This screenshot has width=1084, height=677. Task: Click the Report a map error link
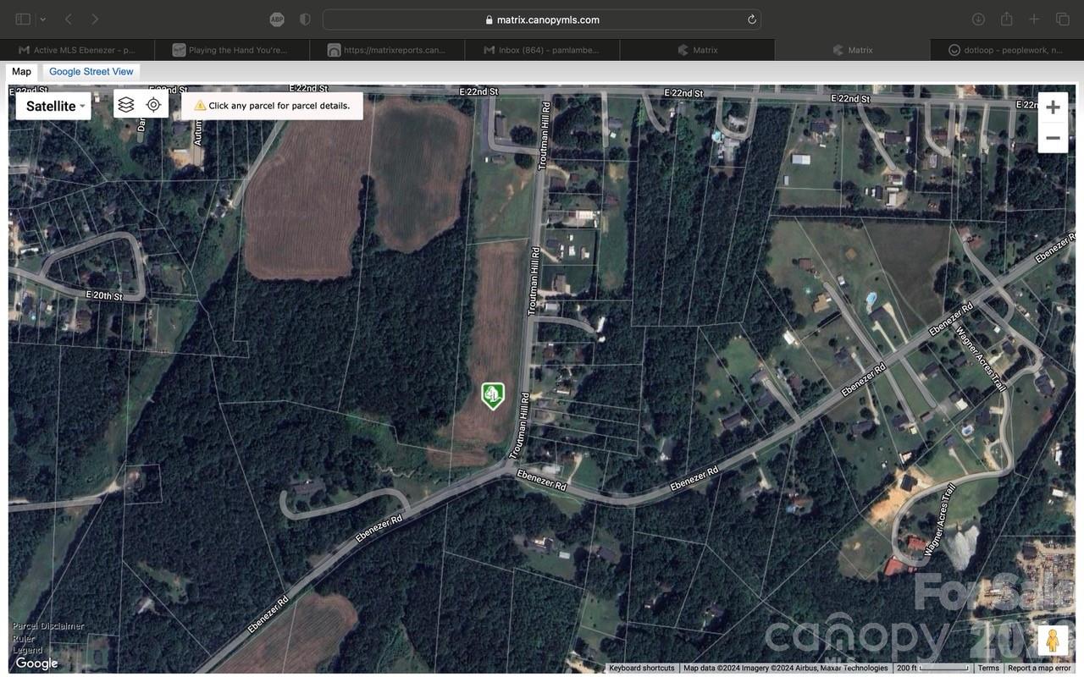(1039, 669)
